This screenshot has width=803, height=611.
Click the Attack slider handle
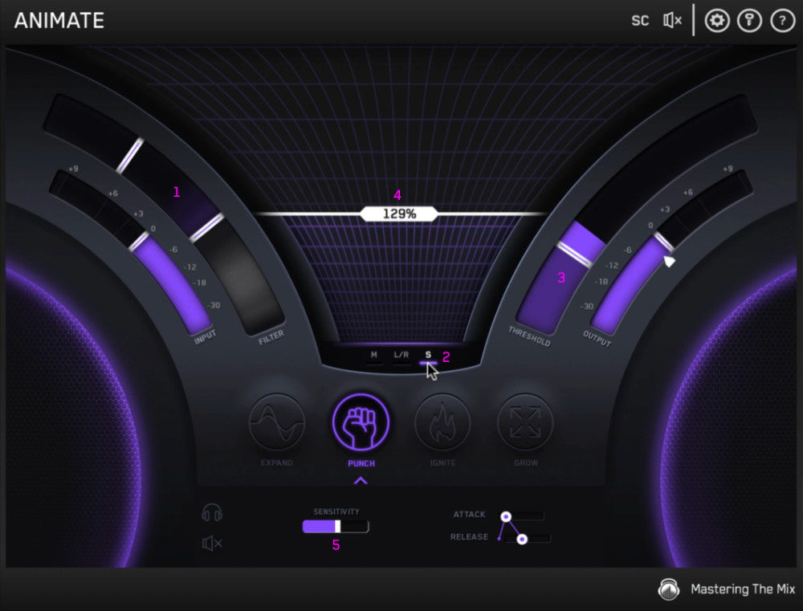506,516
